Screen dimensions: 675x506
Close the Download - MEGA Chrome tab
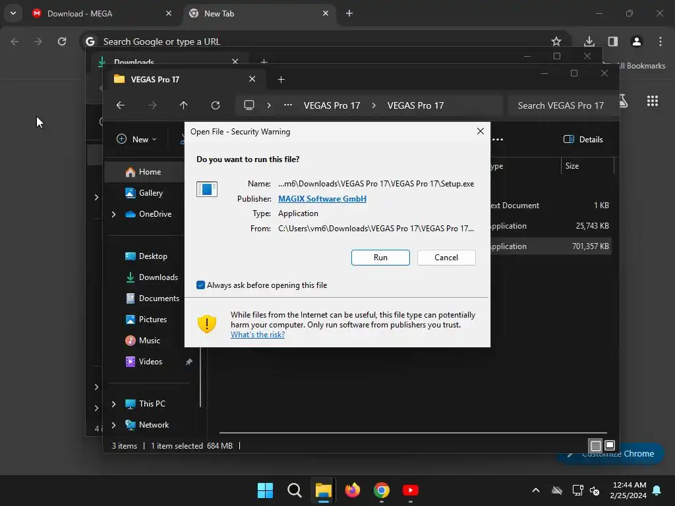[169, 13]
